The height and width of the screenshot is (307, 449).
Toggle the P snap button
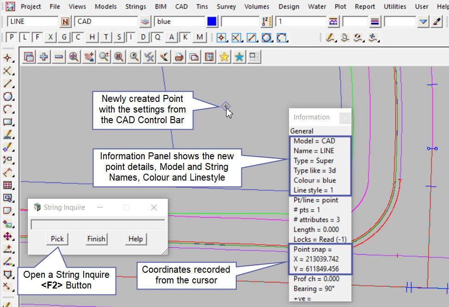click(12, 38)
